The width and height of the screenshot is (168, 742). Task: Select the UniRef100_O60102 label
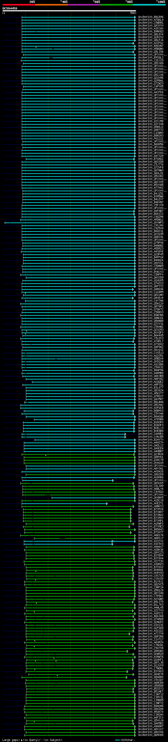(151, 350)
